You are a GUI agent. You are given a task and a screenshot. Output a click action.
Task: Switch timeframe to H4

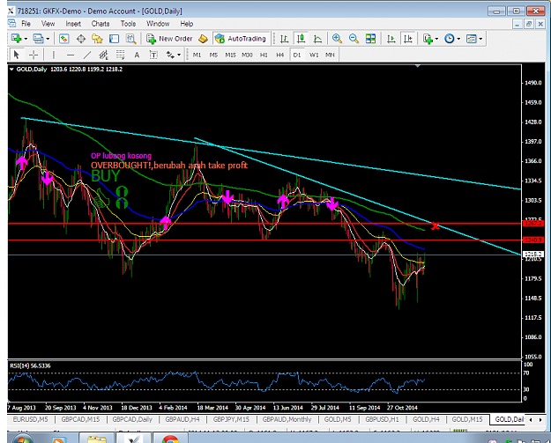click(x=279, y=55)
